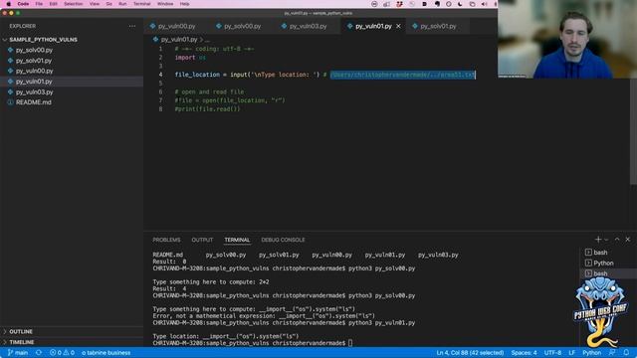Select language mode Python in status bar
637x358 pixels.
(x=591, y=353)
